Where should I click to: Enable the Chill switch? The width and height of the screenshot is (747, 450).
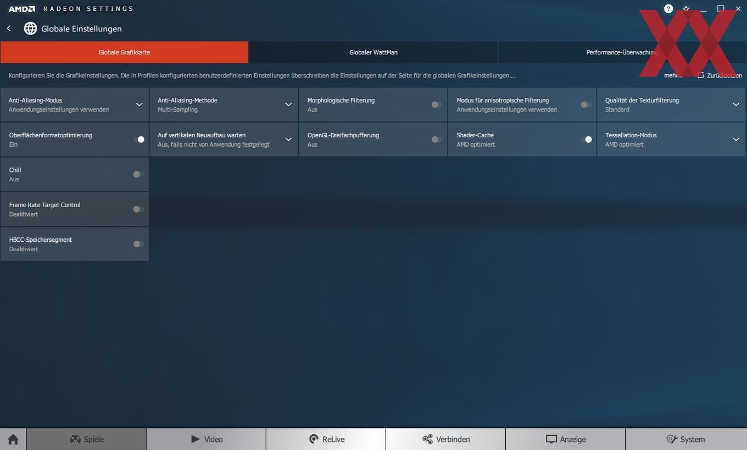click(138, 174)
